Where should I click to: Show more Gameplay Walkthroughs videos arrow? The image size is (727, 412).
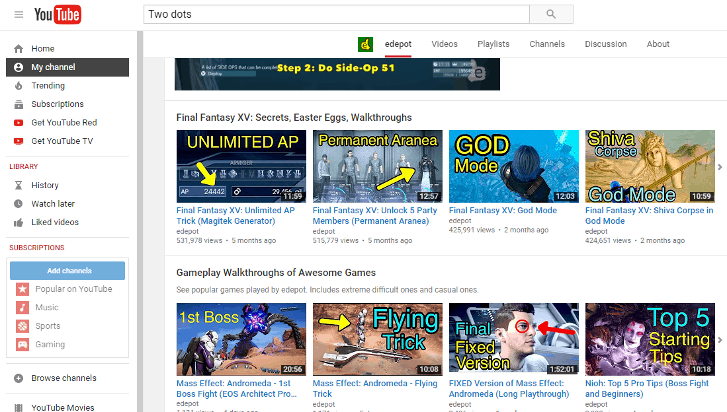(720, 340)
